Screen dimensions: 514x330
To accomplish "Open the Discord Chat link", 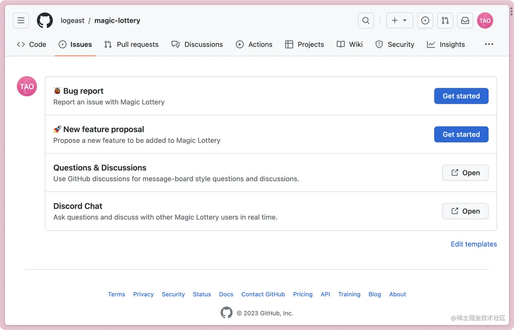I will coord(465,211).
